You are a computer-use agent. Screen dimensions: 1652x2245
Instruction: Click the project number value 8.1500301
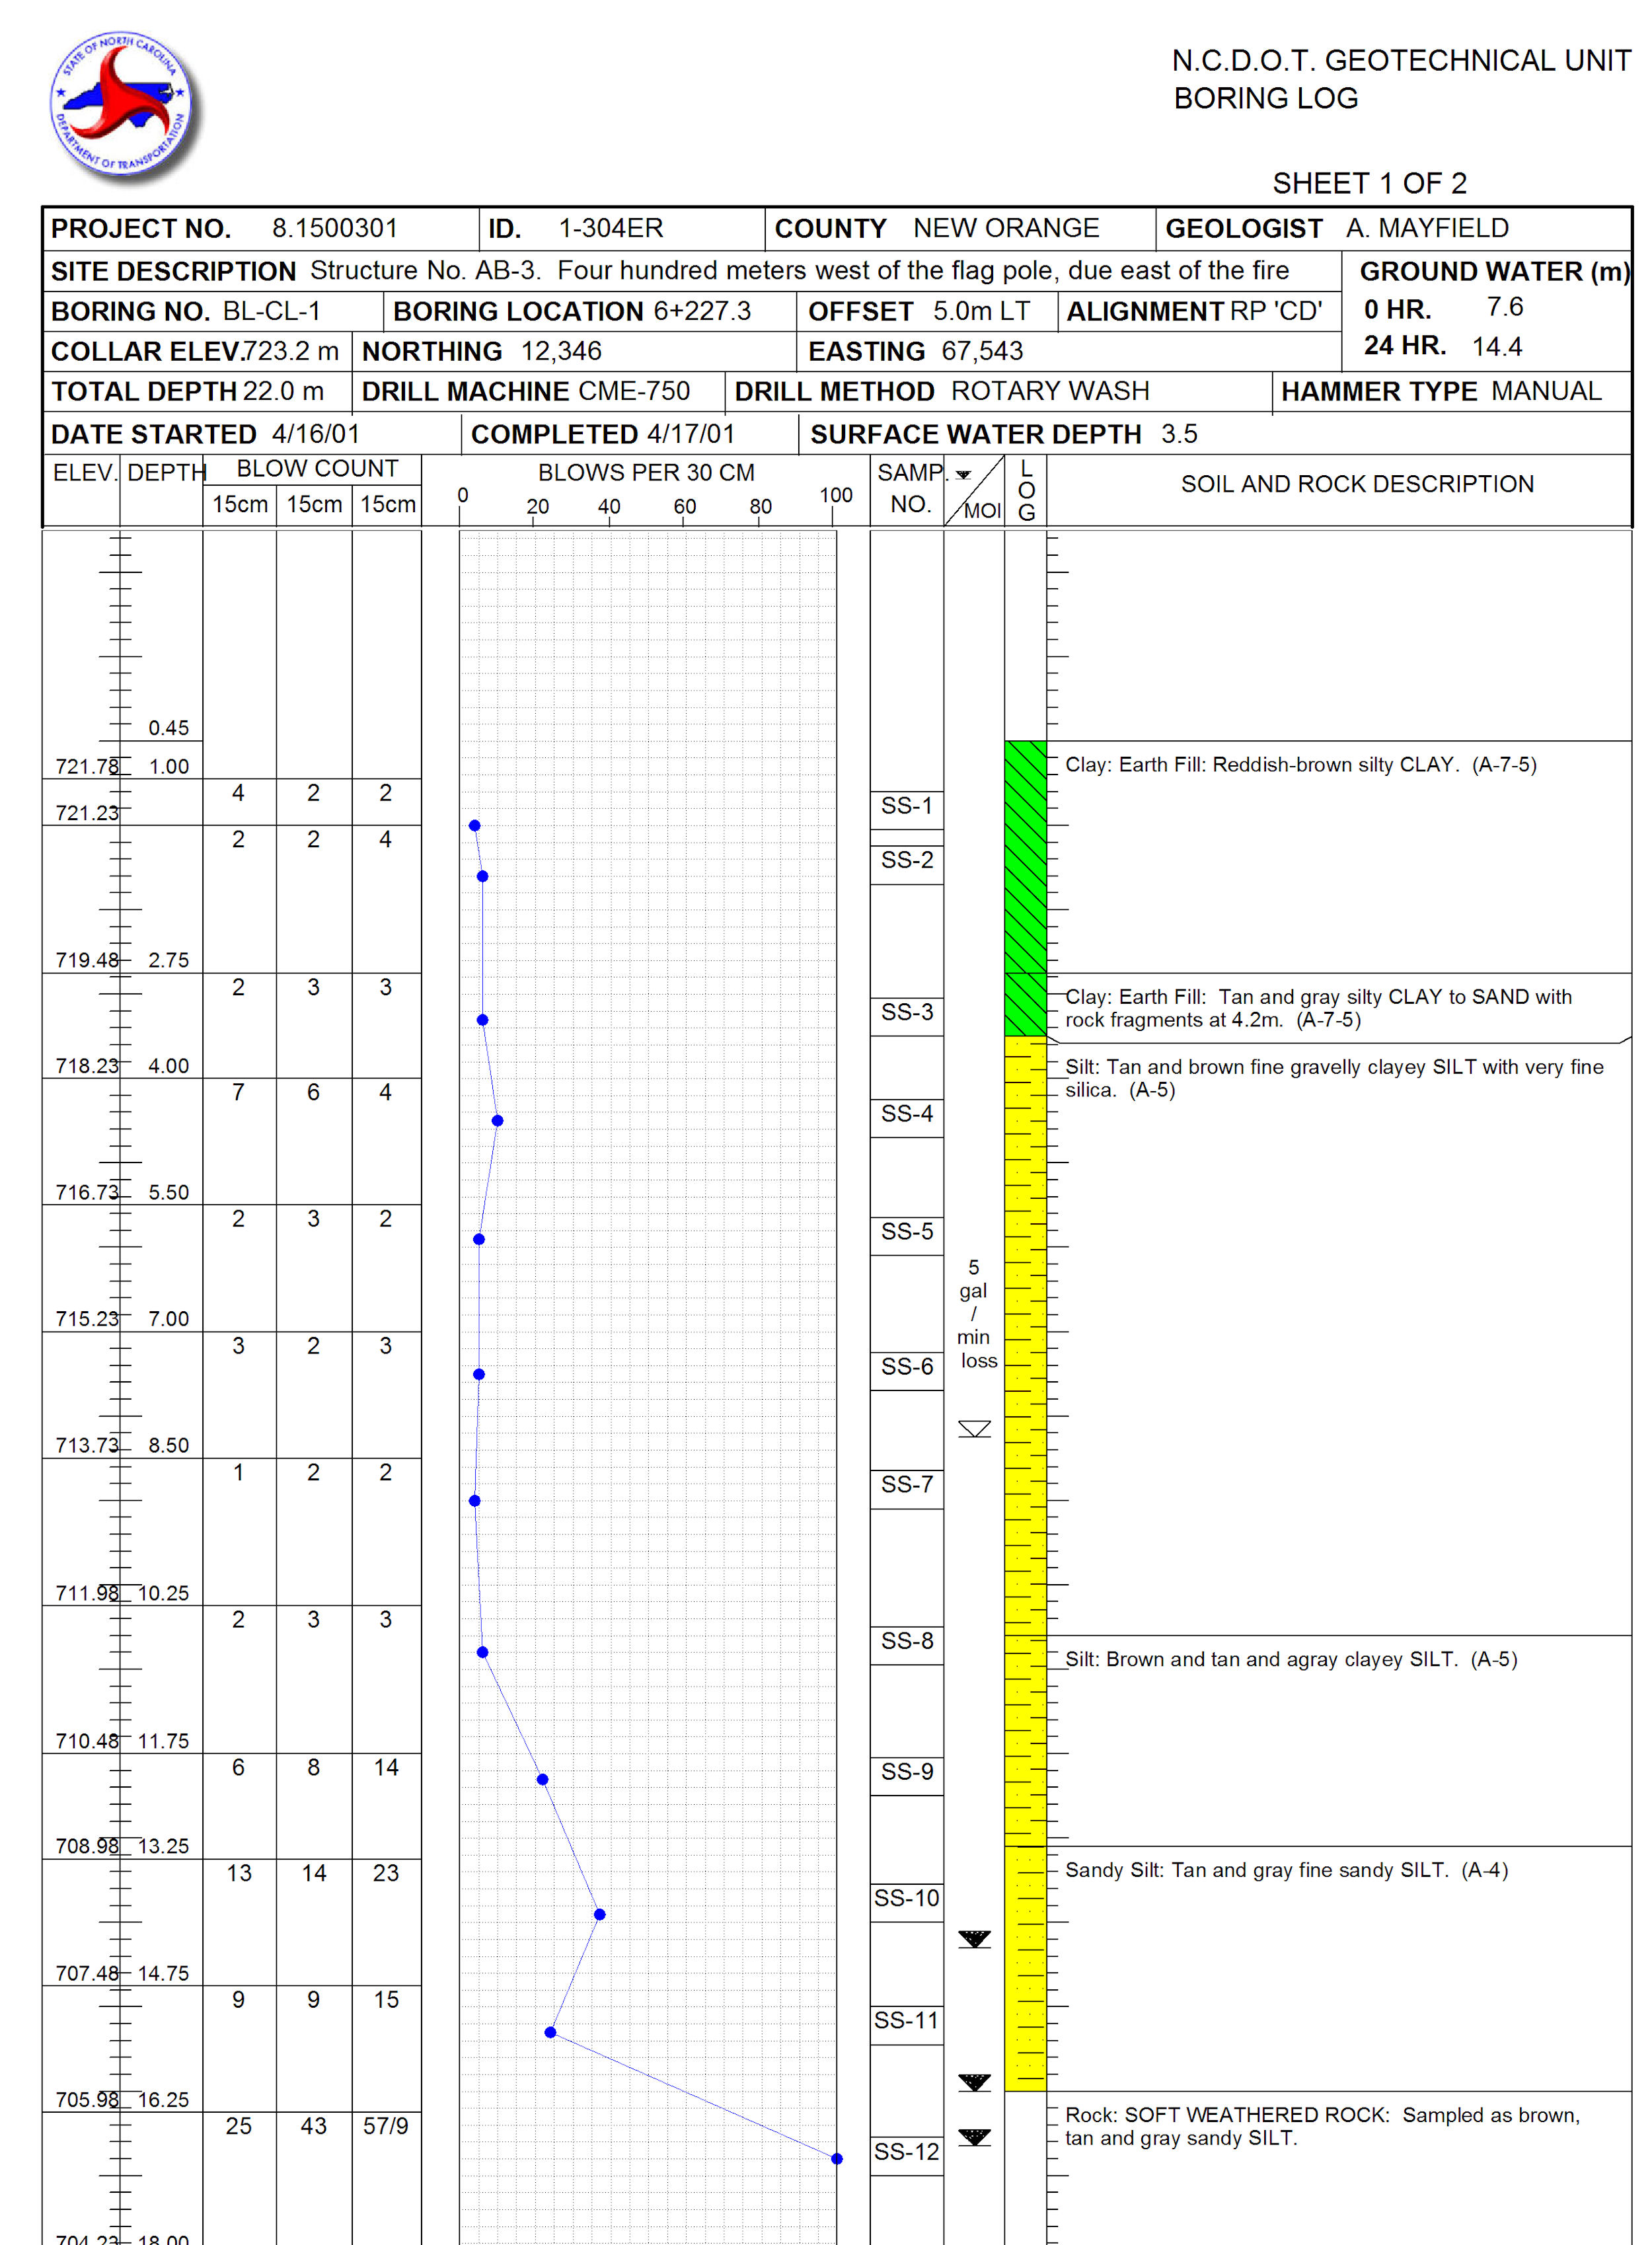coord(334,229)
